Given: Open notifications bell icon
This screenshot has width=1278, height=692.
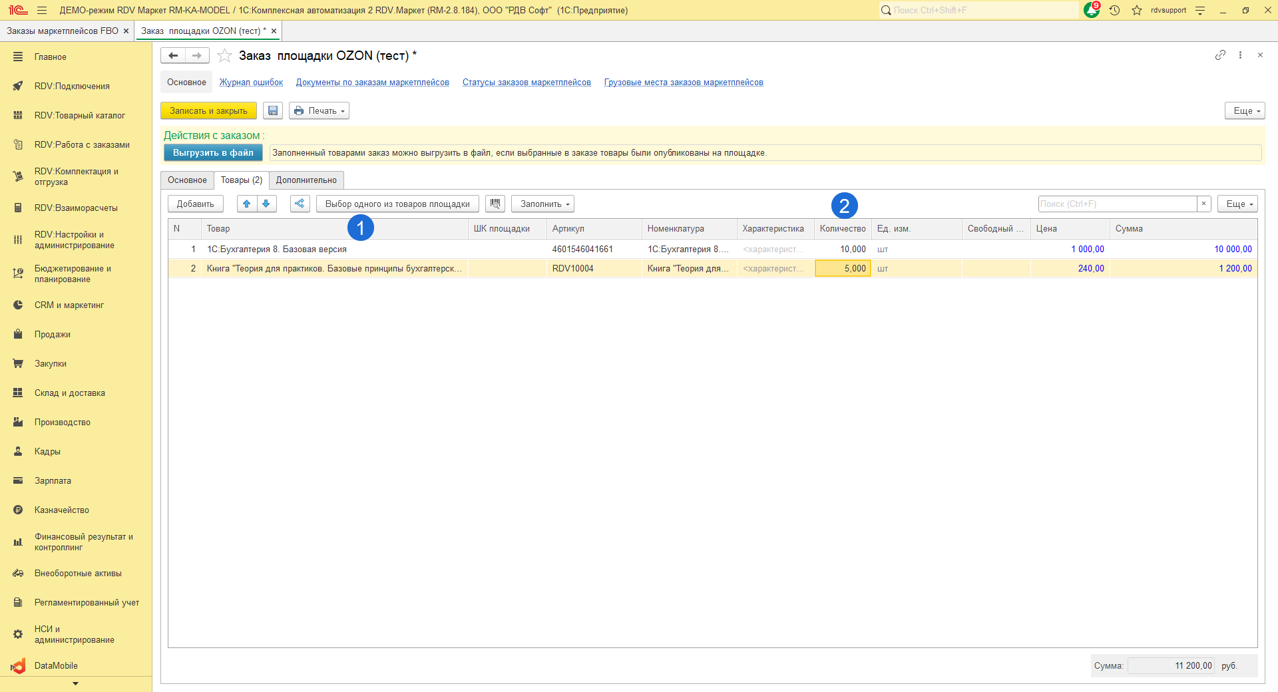Looking at the screenshot, I should point(1091,11).
